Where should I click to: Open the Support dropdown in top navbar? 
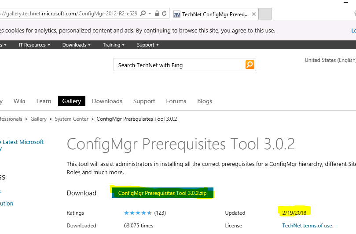(147, 45)
